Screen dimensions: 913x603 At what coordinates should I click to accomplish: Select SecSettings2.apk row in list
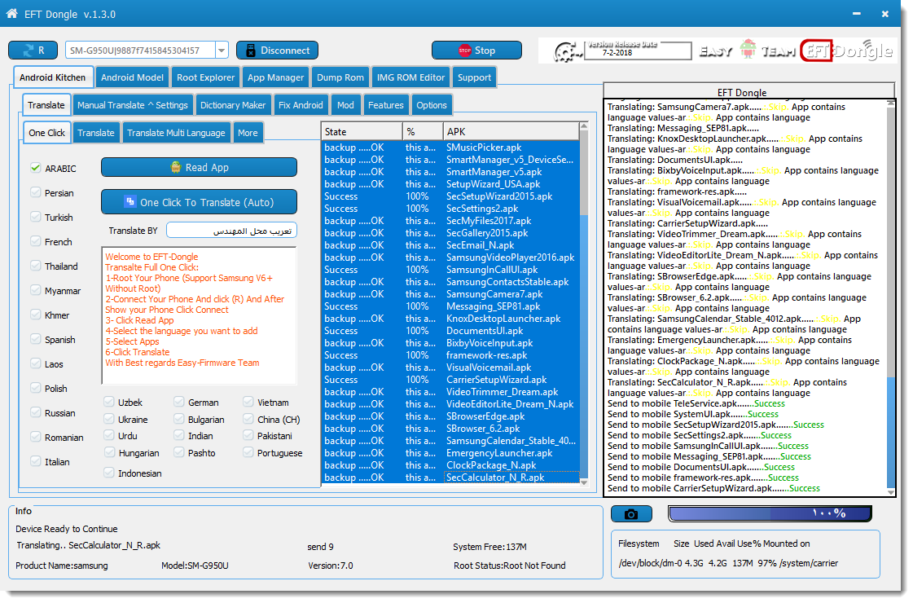[450, 209]
